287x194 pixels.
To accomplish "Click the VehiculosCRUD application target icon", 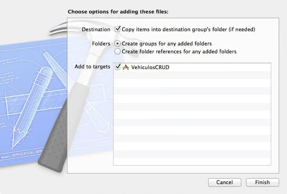I will click(125, 67).
